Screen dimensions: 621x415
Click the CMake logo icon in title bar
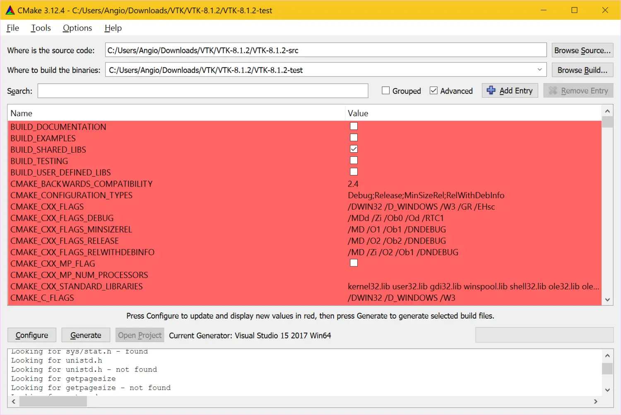tap(10, 10)
